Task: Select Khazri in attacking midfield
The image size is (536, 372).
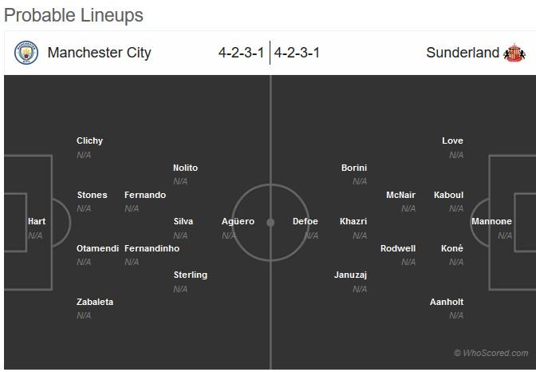Action: pyautogui.click(x=353, y=221)
